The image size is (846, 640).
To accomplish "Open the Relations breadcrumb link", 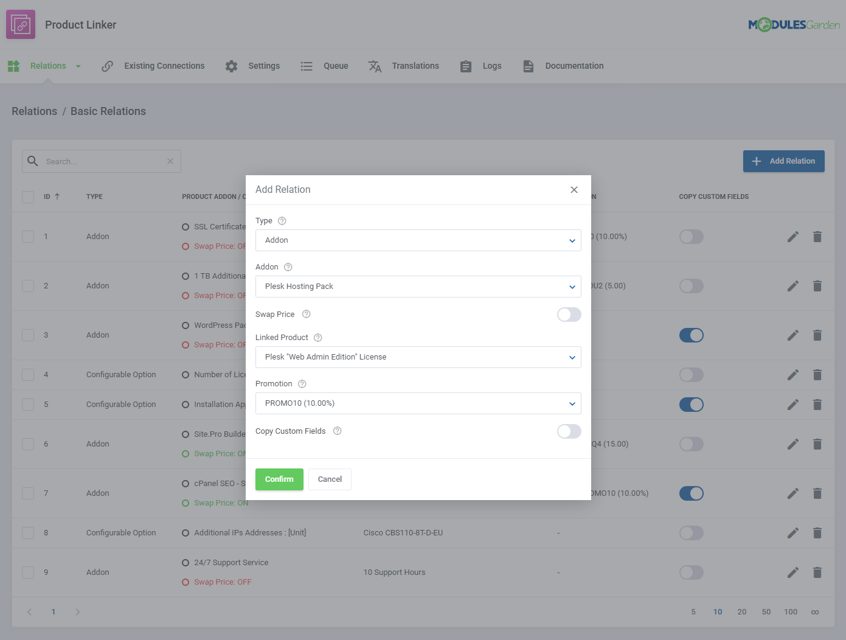I will pyautogui.click(x=34, y=111).
